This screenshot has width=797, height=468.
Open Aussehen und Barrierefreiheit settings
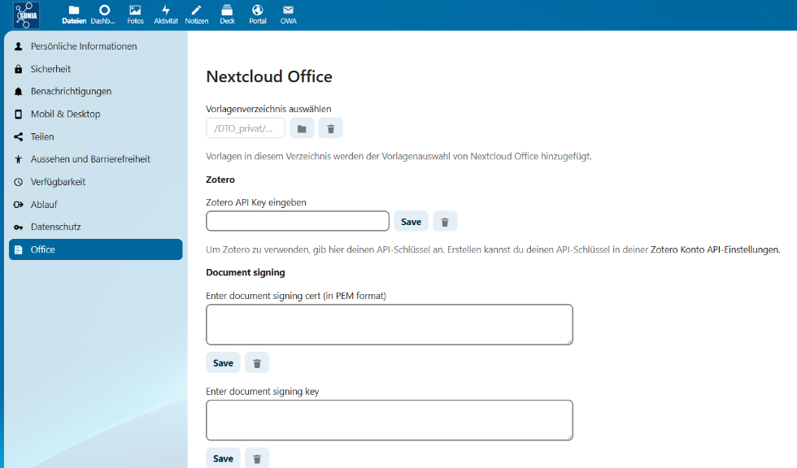(90, 159)
